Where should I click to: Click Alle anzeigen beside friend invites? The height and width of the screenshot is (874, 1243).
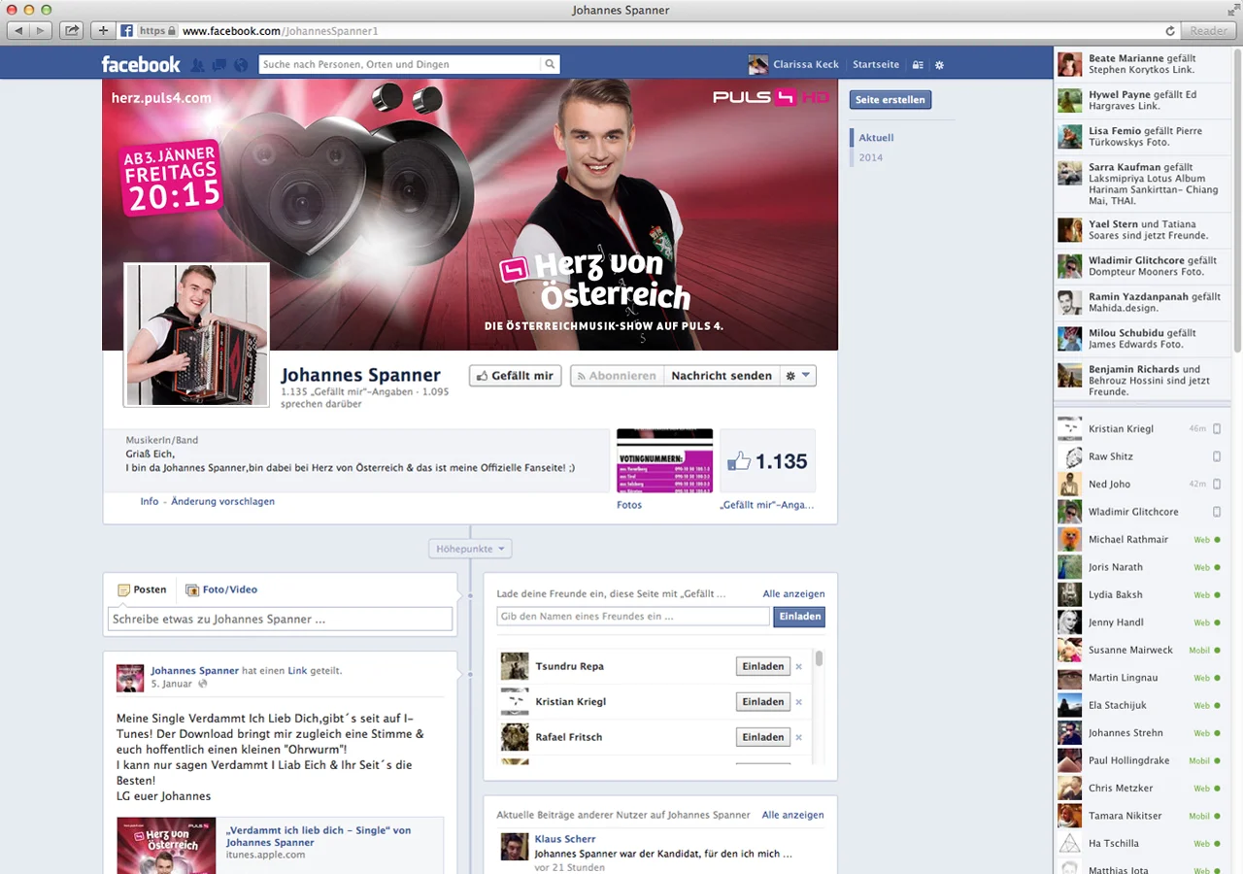click(x=793, y=594)
